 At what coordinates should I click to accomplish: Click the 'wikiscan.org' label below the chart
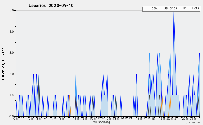[x=101, y=122]
